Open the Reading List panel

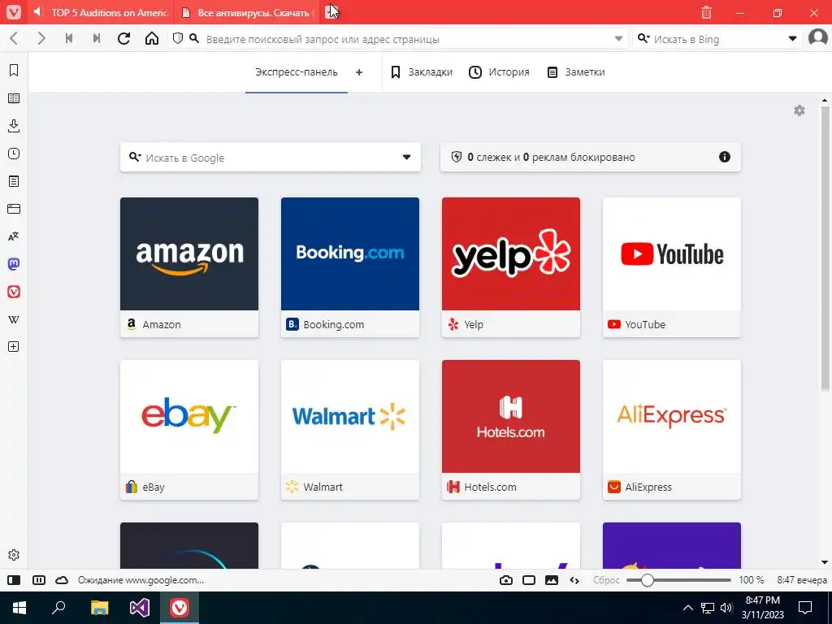point(14,98)
